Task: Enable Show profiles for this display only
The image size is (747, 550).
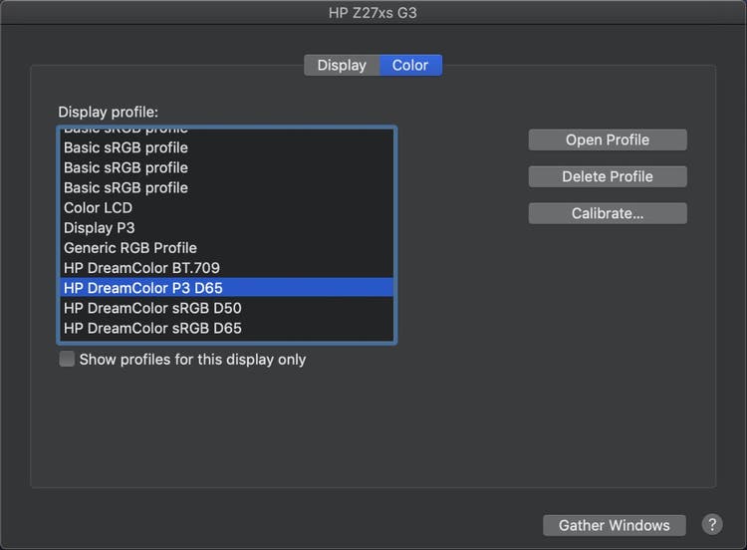Action: click(x=67, y=359)
